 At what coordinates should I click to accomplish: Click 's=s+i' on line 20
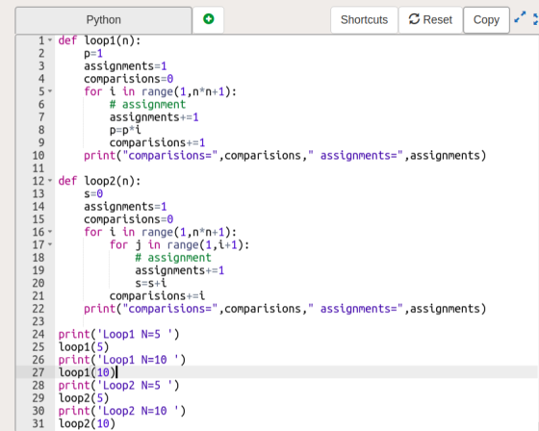[x=150, y=283]
